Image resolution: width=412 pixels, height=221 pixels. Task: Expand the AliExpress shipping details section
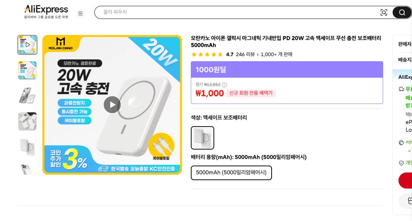(x=405, y=77)
